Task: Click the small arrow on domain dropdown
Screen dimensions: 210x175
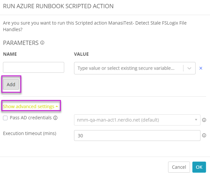Action: click(x=196, y=120)
